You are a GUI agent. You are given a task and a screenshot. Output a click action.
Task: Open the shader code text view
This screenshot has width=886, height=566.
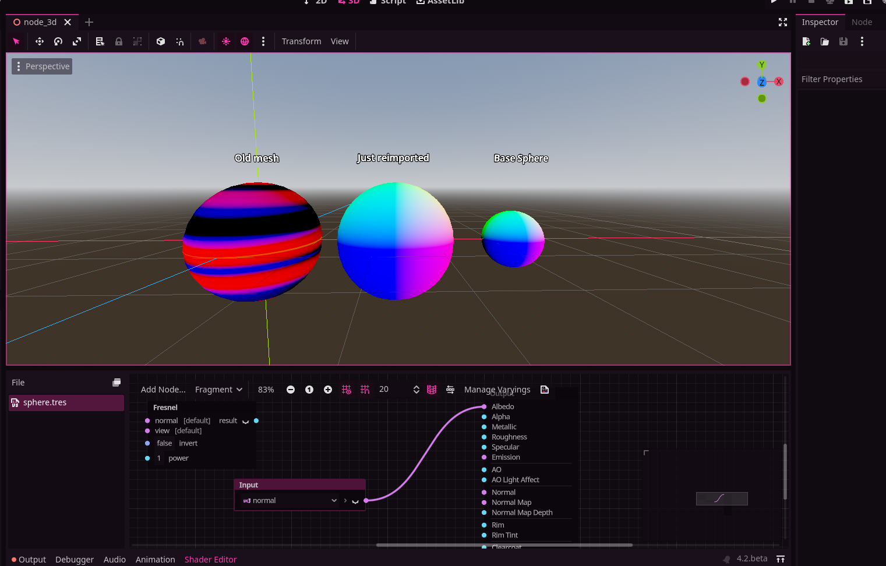pos(544,389)
